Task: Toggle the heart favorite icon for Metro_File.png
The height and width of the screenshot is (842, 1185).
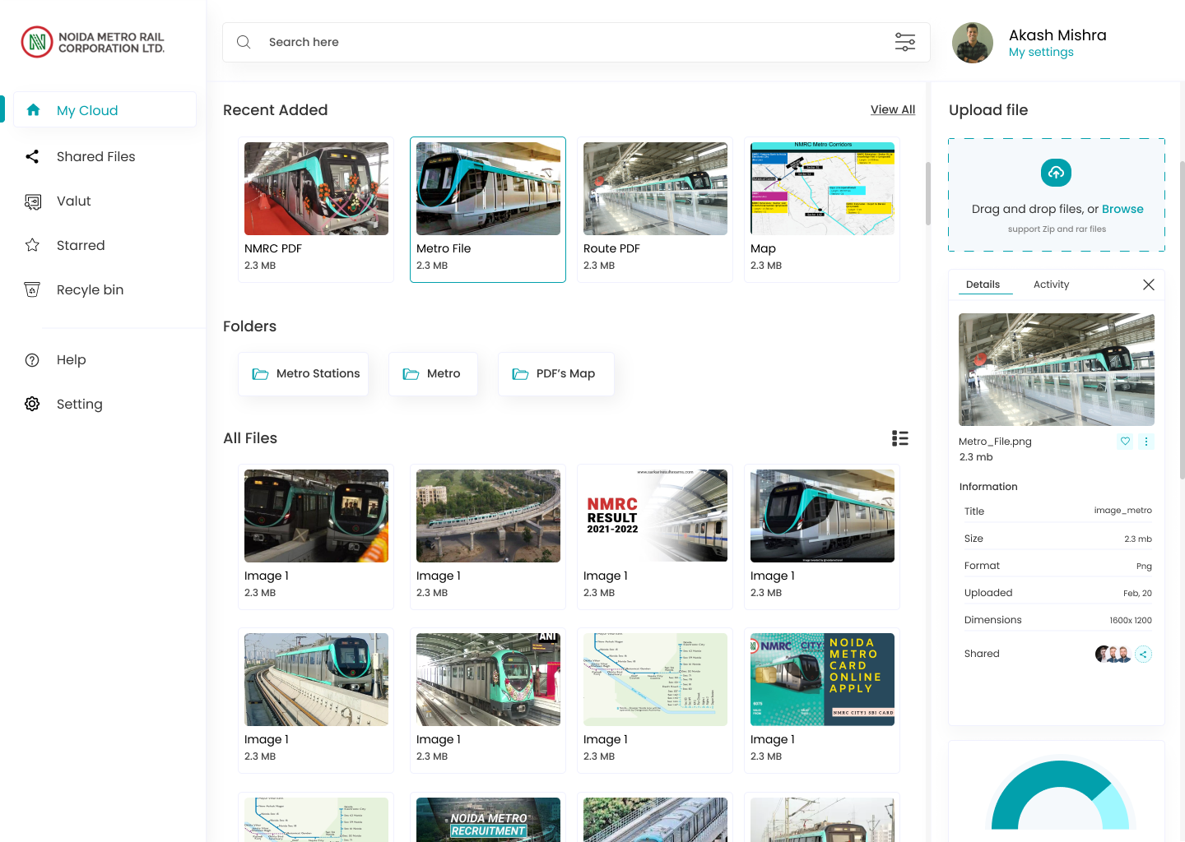Action: pyautogui.click(x=1125, y=442)
